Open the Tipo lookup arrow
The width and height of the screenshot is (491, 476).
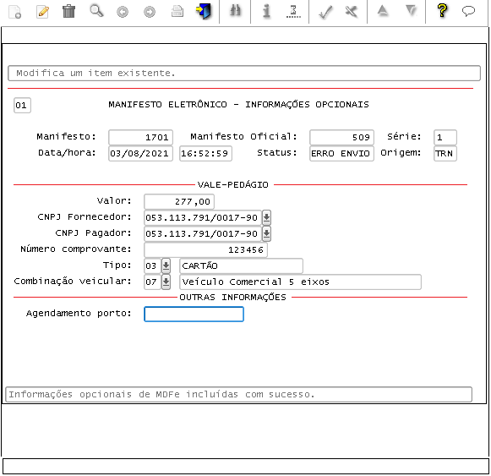click(x=166, y=265)
